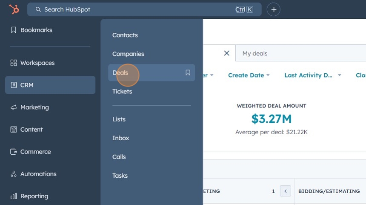Open the Last Activity Date filter dropdown
366x205 pixels.
coord(313,75)
